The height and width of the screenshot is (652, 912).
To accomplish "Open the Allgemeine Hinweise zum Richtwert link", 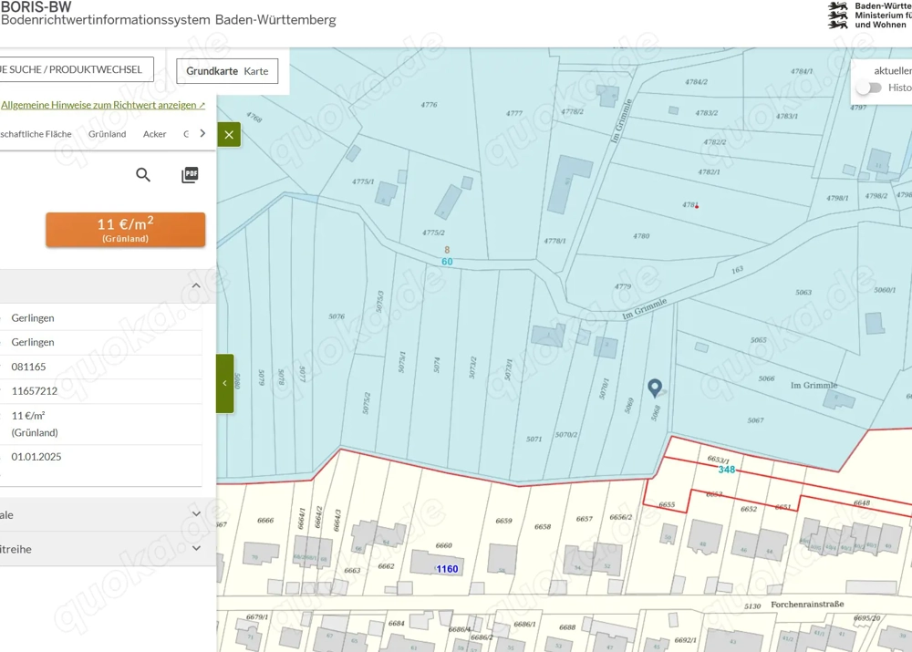I will (102, 105).
